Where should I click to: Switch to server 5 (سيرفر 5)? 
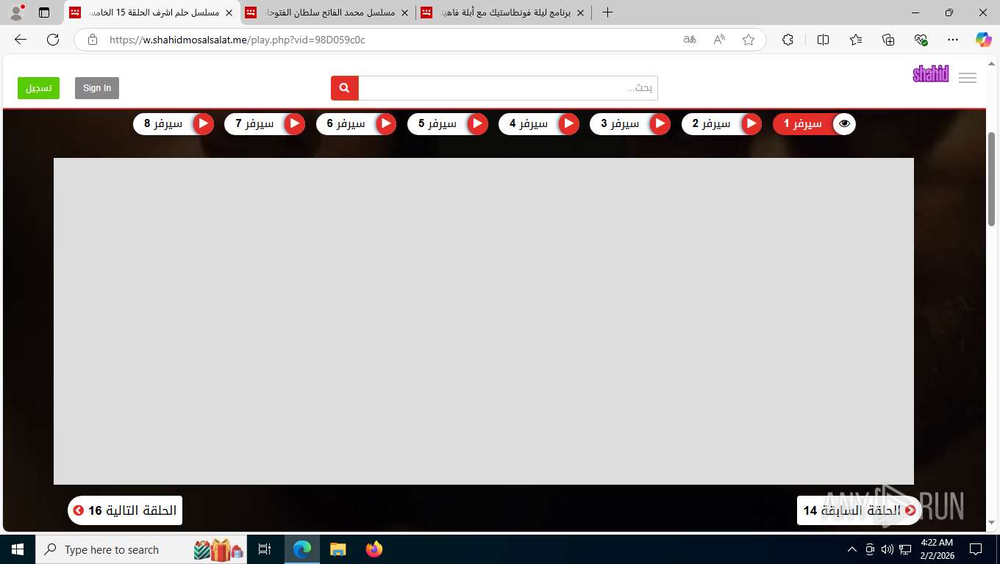[x=448, y=123]
